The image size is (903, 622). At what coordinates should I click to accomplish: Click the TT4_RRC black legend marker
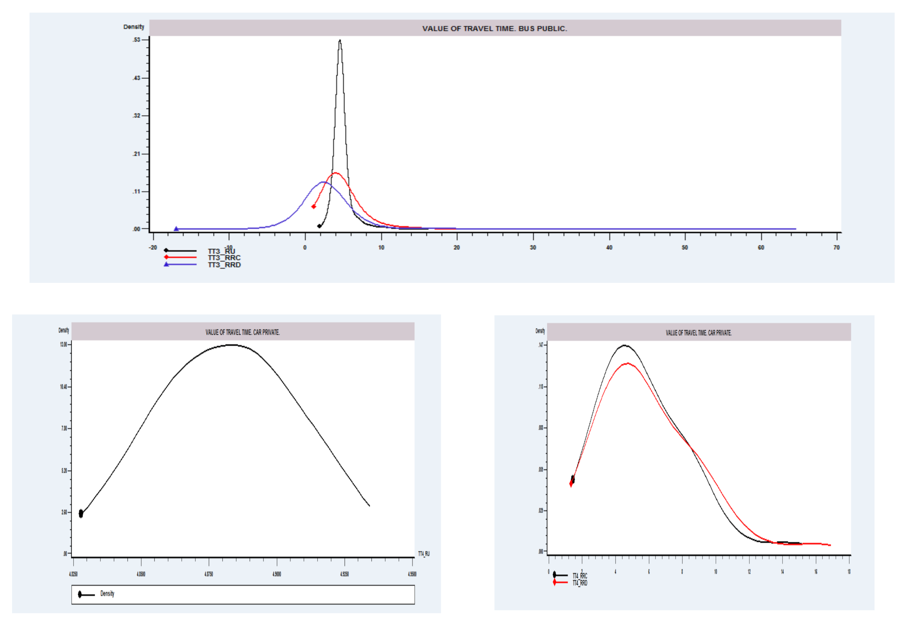click(x=555, y=575)
